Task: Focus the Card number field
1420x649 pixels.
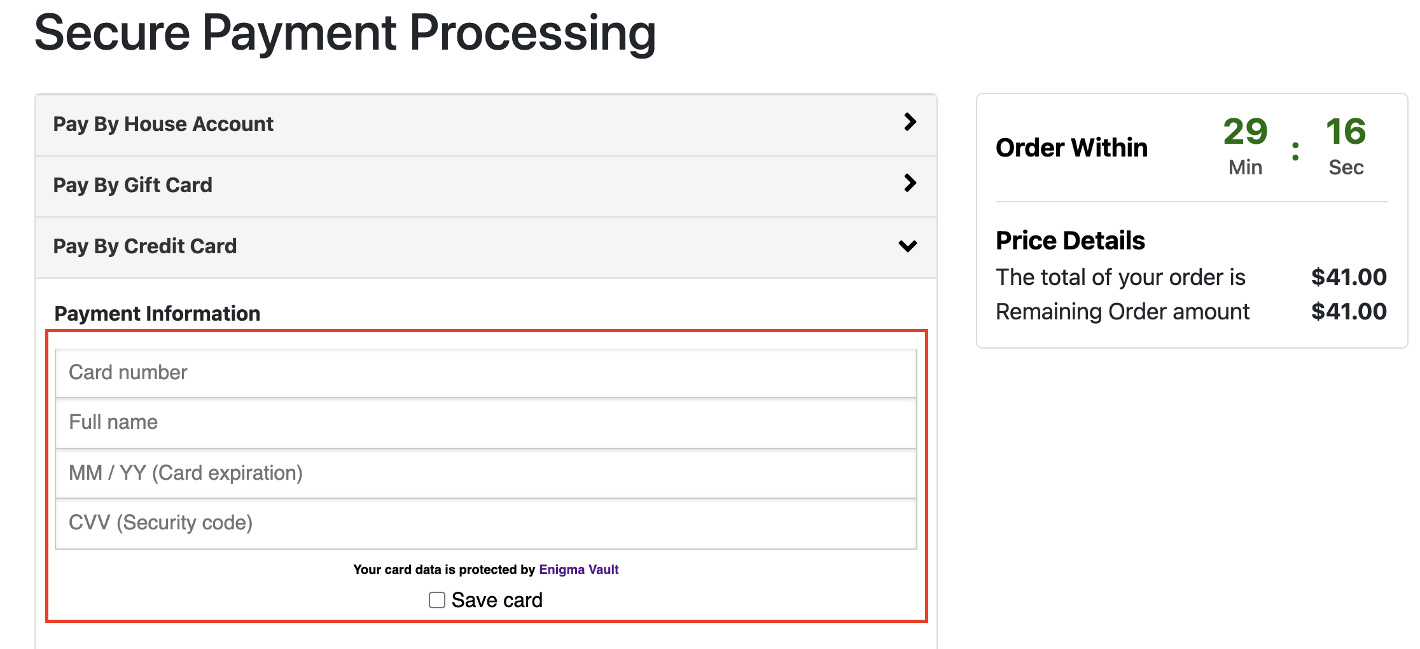Action: (485, 373)
